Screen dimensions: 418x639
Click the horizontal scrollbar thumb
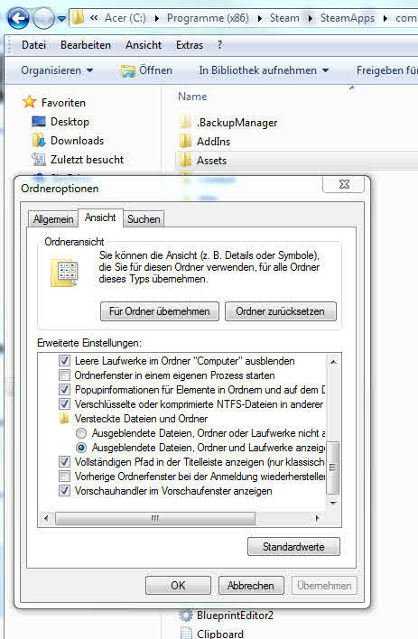pyautogui.click(x=155, y=518)
